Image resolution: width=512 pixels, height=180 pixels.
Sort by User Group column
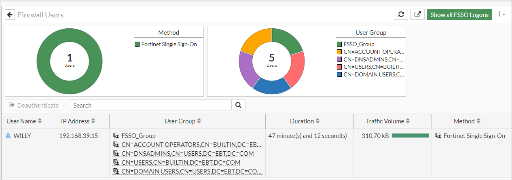(x=183, y=121)
